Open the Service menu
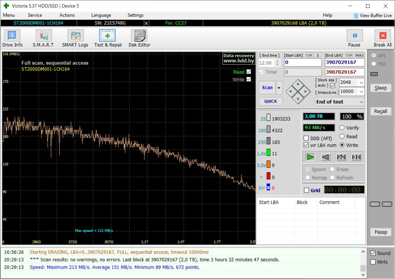 pos(35,15)
